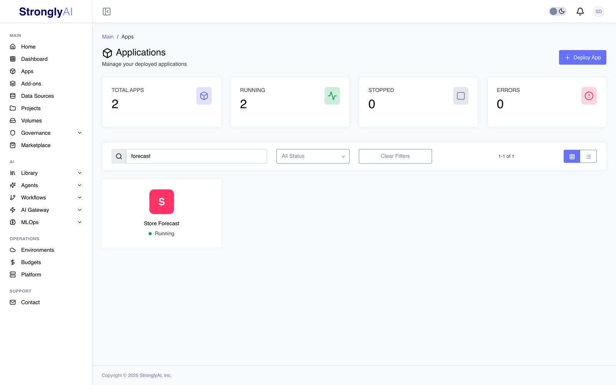616x385 pixels.
Task: Switch to grid view
Action: 572,156
